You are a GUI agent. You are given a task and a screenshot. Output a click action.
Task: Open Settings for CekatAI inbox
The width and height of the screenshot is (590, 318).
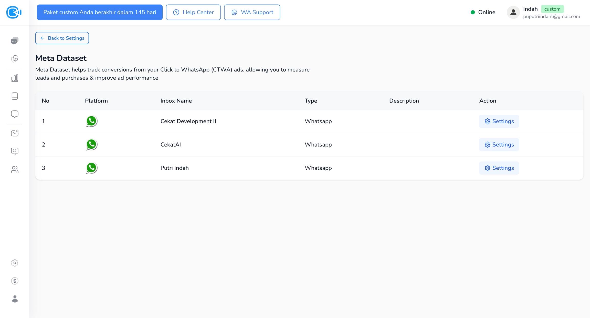tap(499, 145)
